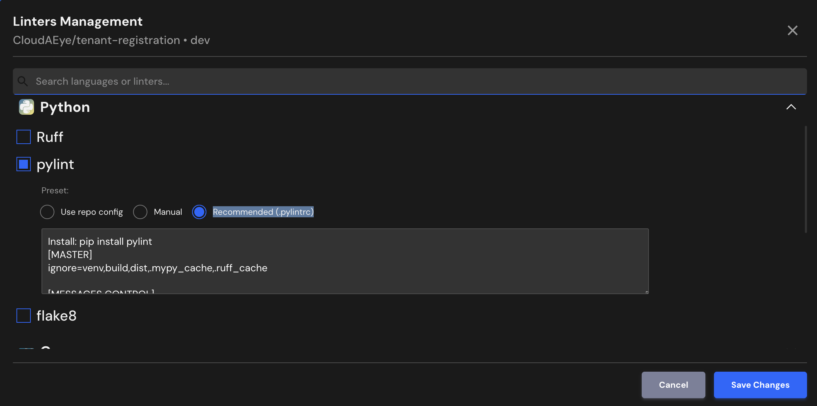Collapse the Python section chevron
The image size is (817, 406).
791,107
